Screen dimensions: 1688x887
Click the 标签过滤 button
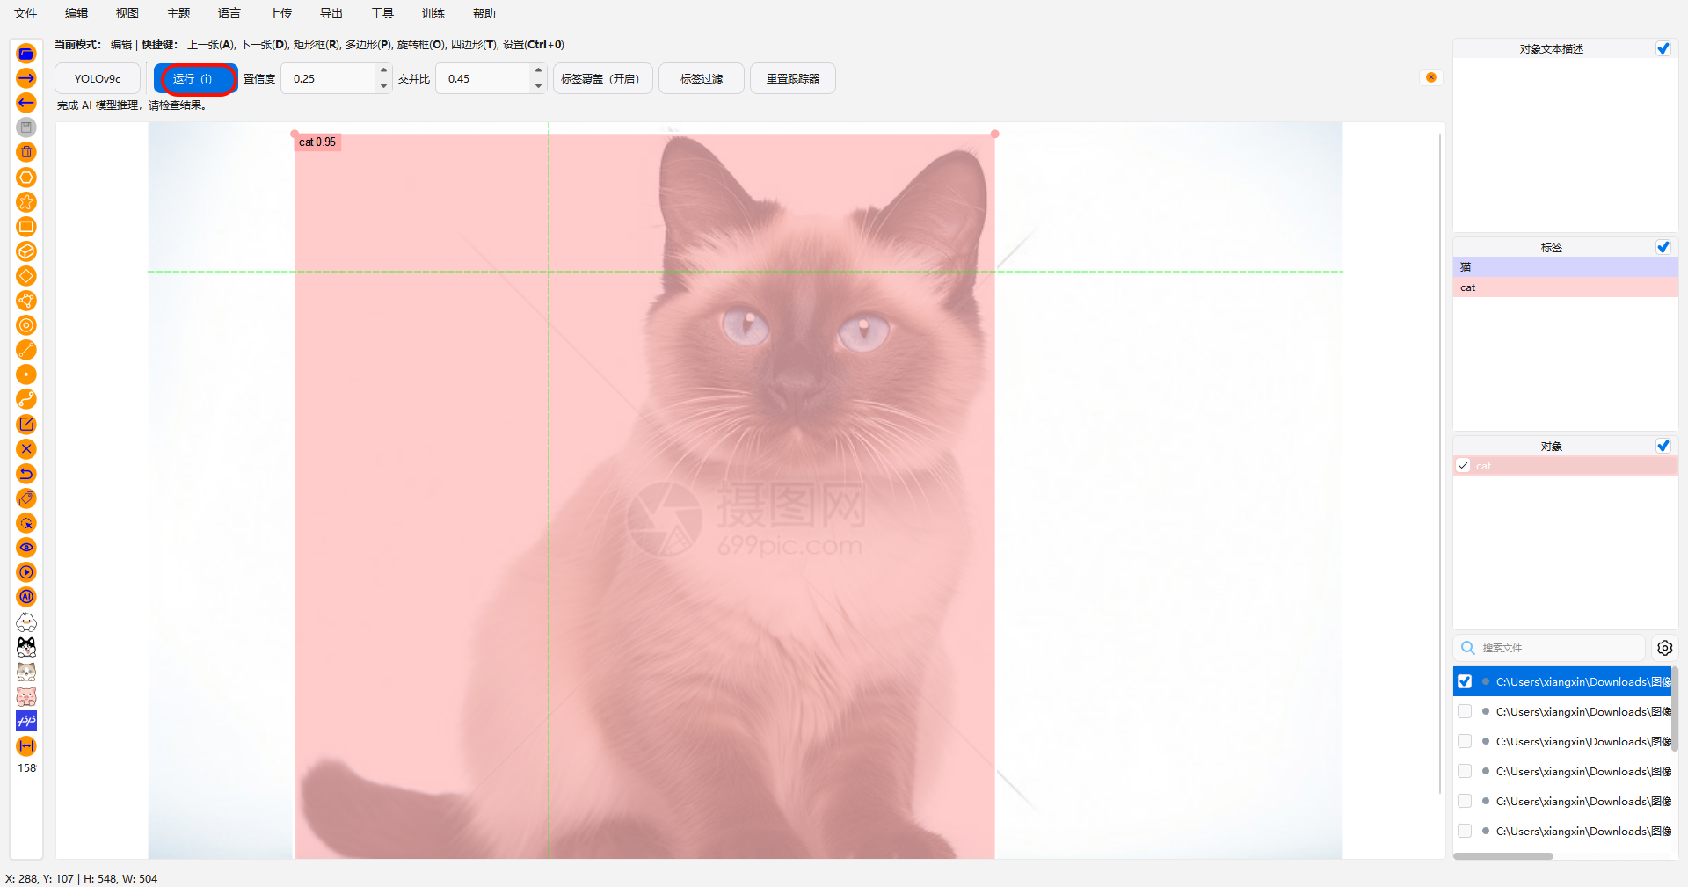[x=702, y=78]
